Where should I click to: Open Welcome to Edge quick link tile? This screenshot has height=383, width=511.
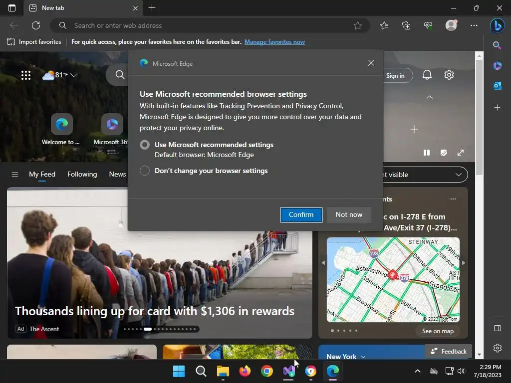click(x=61, y=129)
